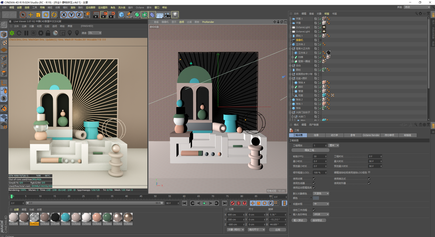The width and height of the screenshot is (435, 237).
Task: Open the spline pen tool
Action: [x=129, y=15]
